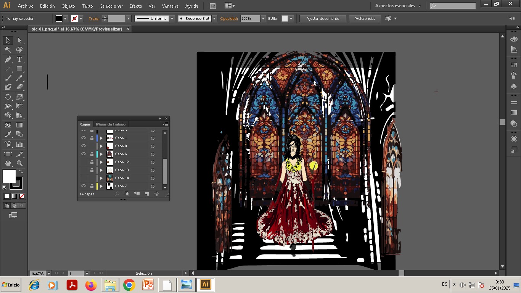Select the Magic Wand tool
The width and height of the screenshot is (521, 293).
coord(8,50)
